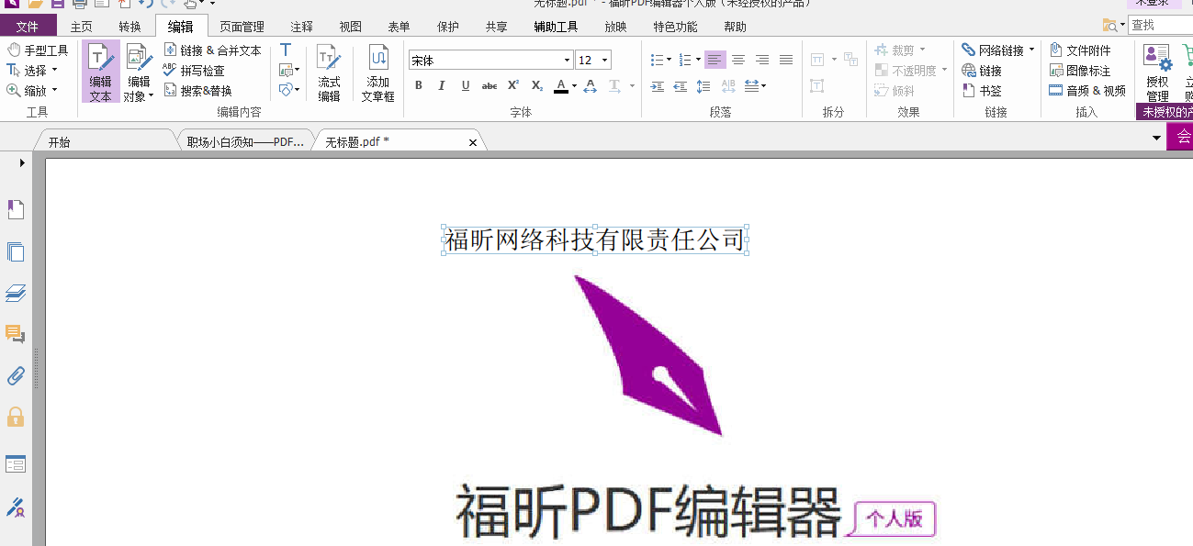Insert 文件附件 file attachment
1193x546 pixels.
[x=1081, y=50]
